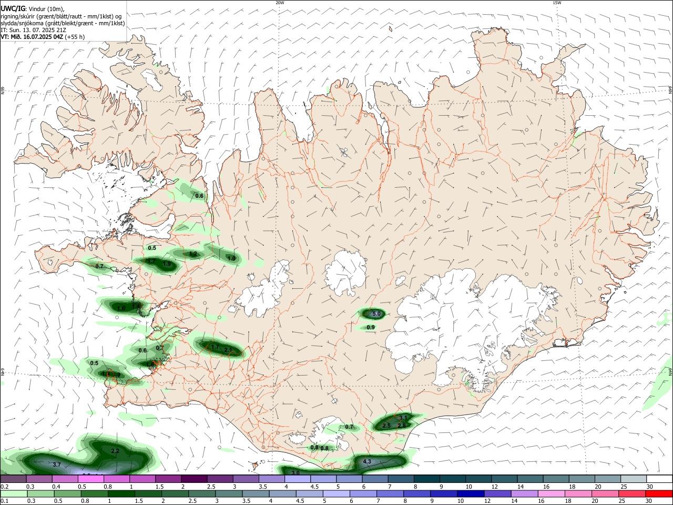Click the 3.1 rainfall value in the south
This screenshot has height=505, width=673.
404,418
